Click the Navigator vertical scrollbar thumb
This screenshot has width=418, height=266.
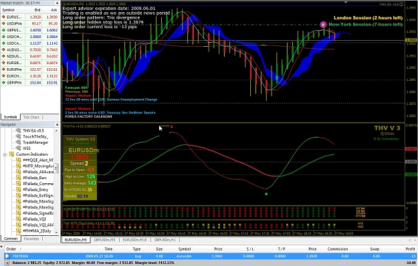pos(56,168)
